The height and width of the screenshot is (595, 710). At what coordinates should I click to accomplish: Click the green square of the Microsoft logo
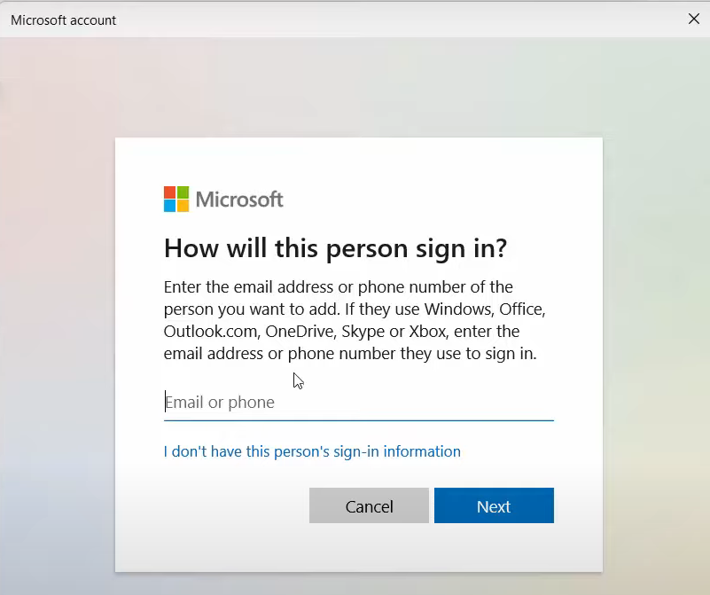click(183, 192)
